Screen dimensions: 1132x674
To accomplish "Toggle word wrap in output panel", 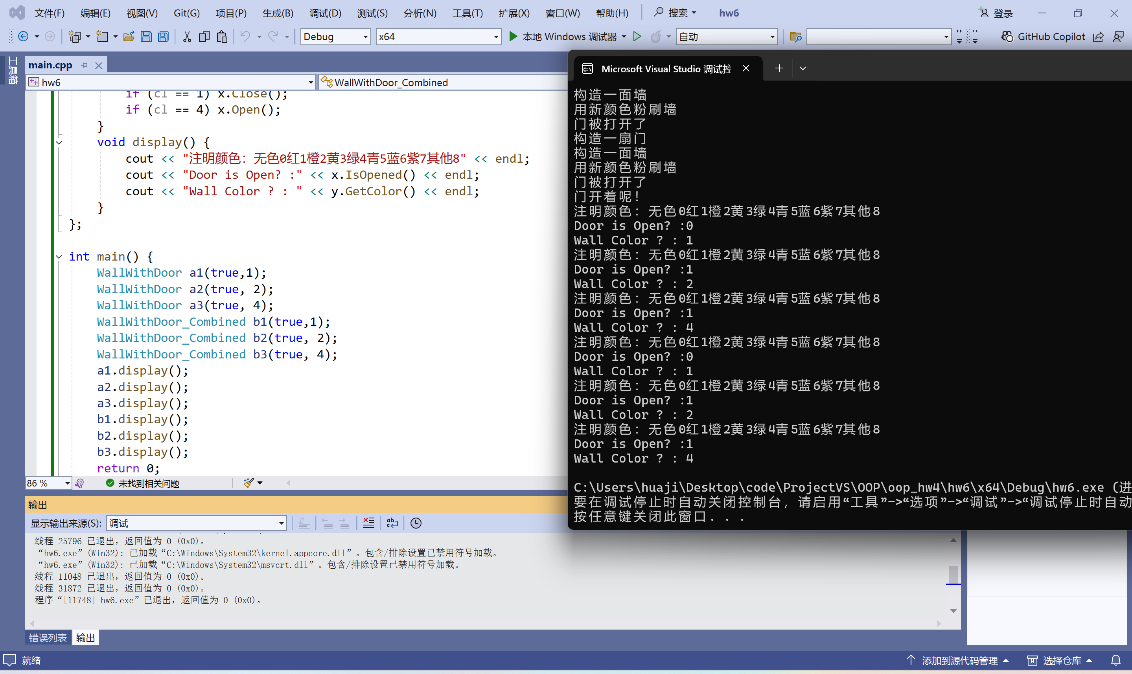I will (392, 523).
